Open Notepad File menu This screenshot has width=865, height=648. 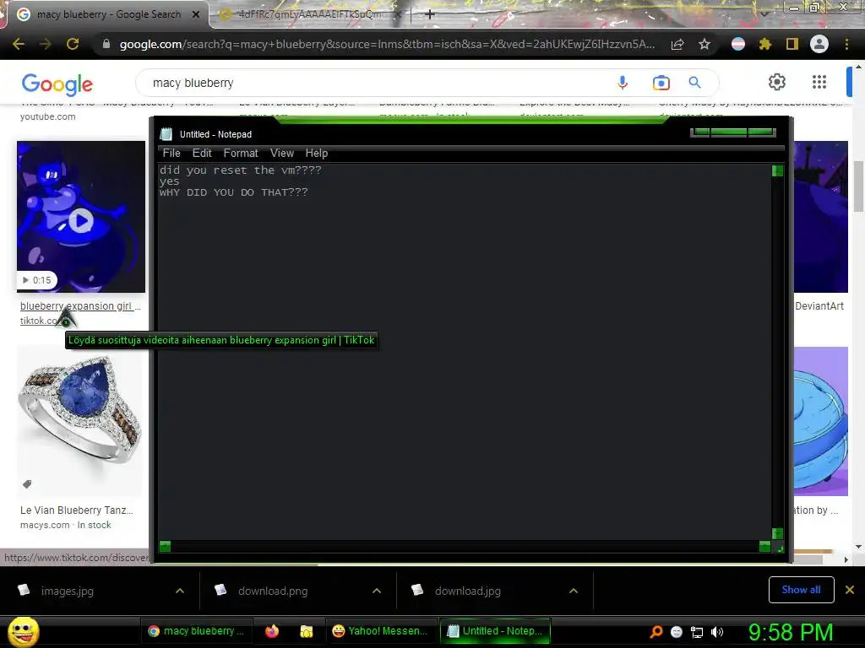click(x=171, y=154)
